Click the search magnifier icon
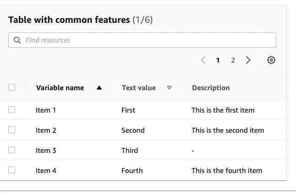Screen dimensions: 296x195 [17, 40]
